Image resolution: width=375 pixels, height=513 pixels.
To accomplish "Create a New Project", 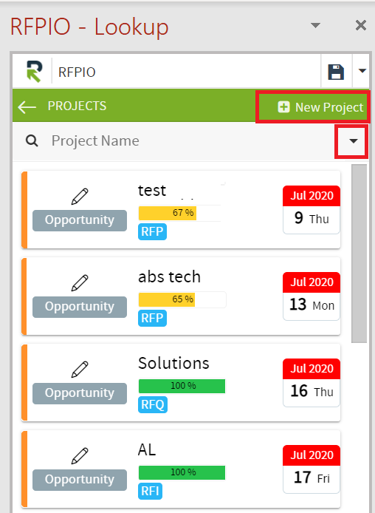I will [320, 107].
